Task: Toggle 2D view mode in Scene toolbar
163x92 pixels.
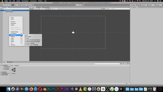Action: pyautogui.click(x=41, y=9)
